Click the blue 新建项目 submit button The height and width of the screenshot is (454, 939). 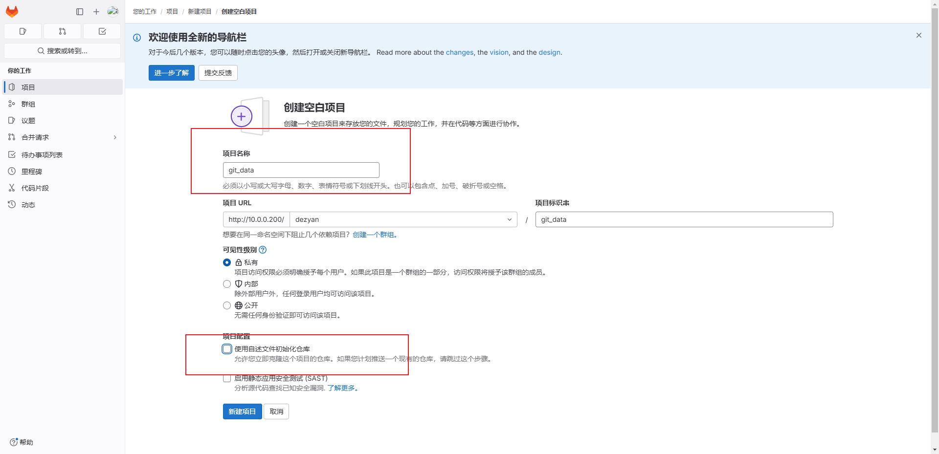tap(243, 411)
